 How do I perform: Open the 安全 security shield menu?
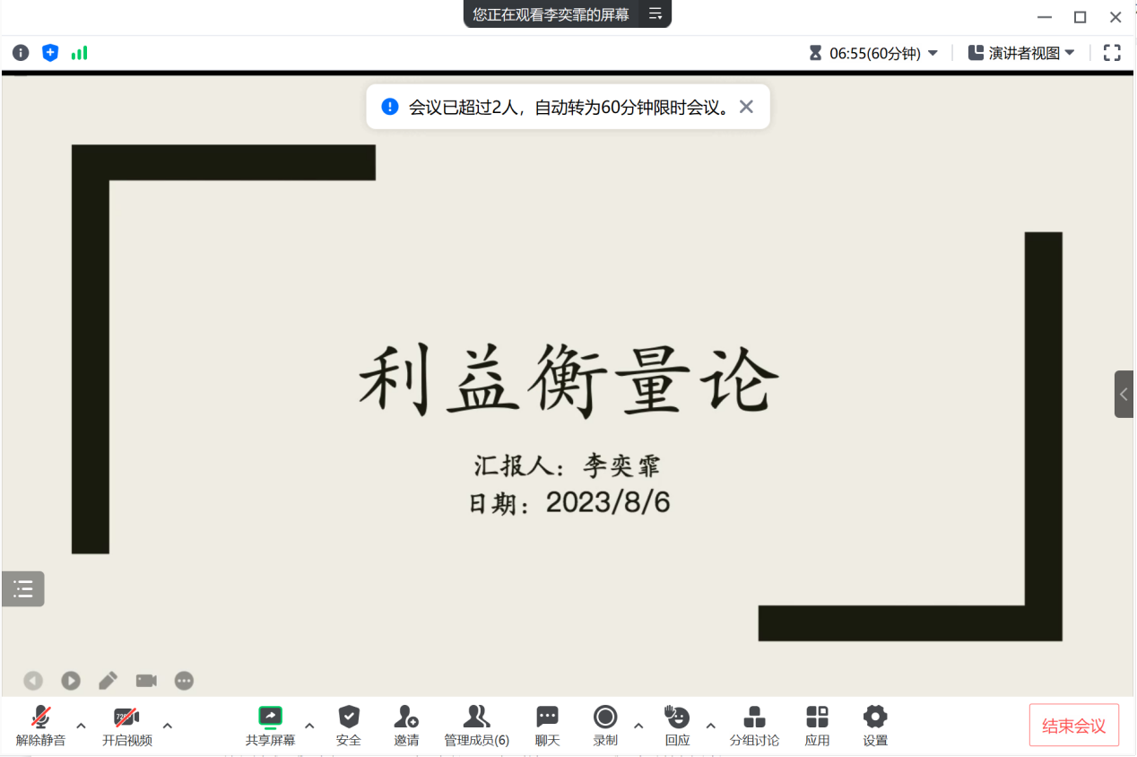(x=349, y=725)
